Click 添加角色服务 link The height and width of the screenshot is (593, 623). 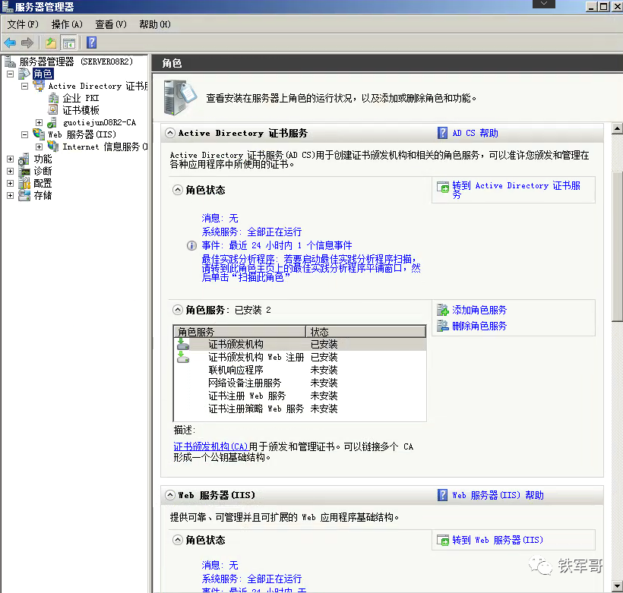[479, 310]
